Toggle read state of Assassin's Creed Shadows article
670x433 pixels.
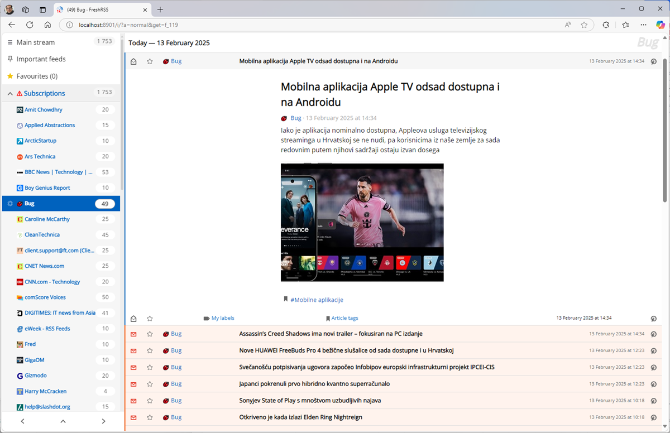[133, 334]
